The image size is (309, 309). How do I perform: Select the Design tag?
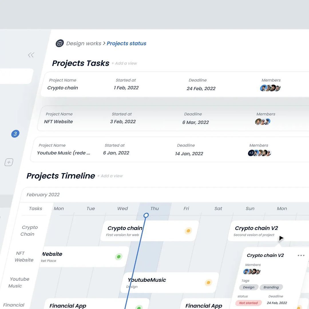tap(249, 287)
